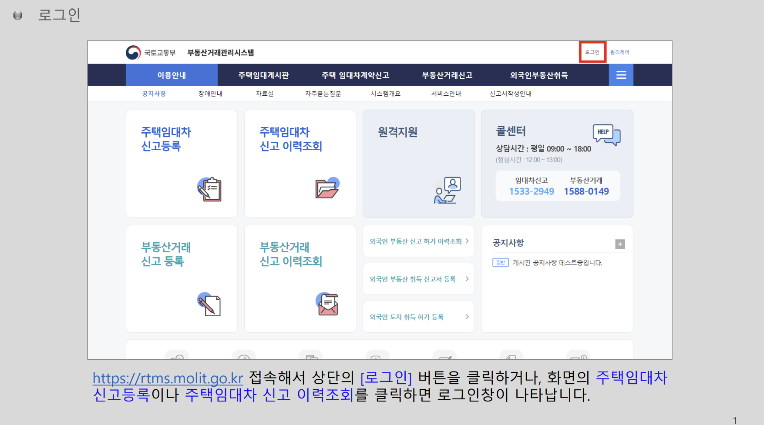Click the plus icon on the 공지사항 panel
764x425 pixels.
pos(620,244)
